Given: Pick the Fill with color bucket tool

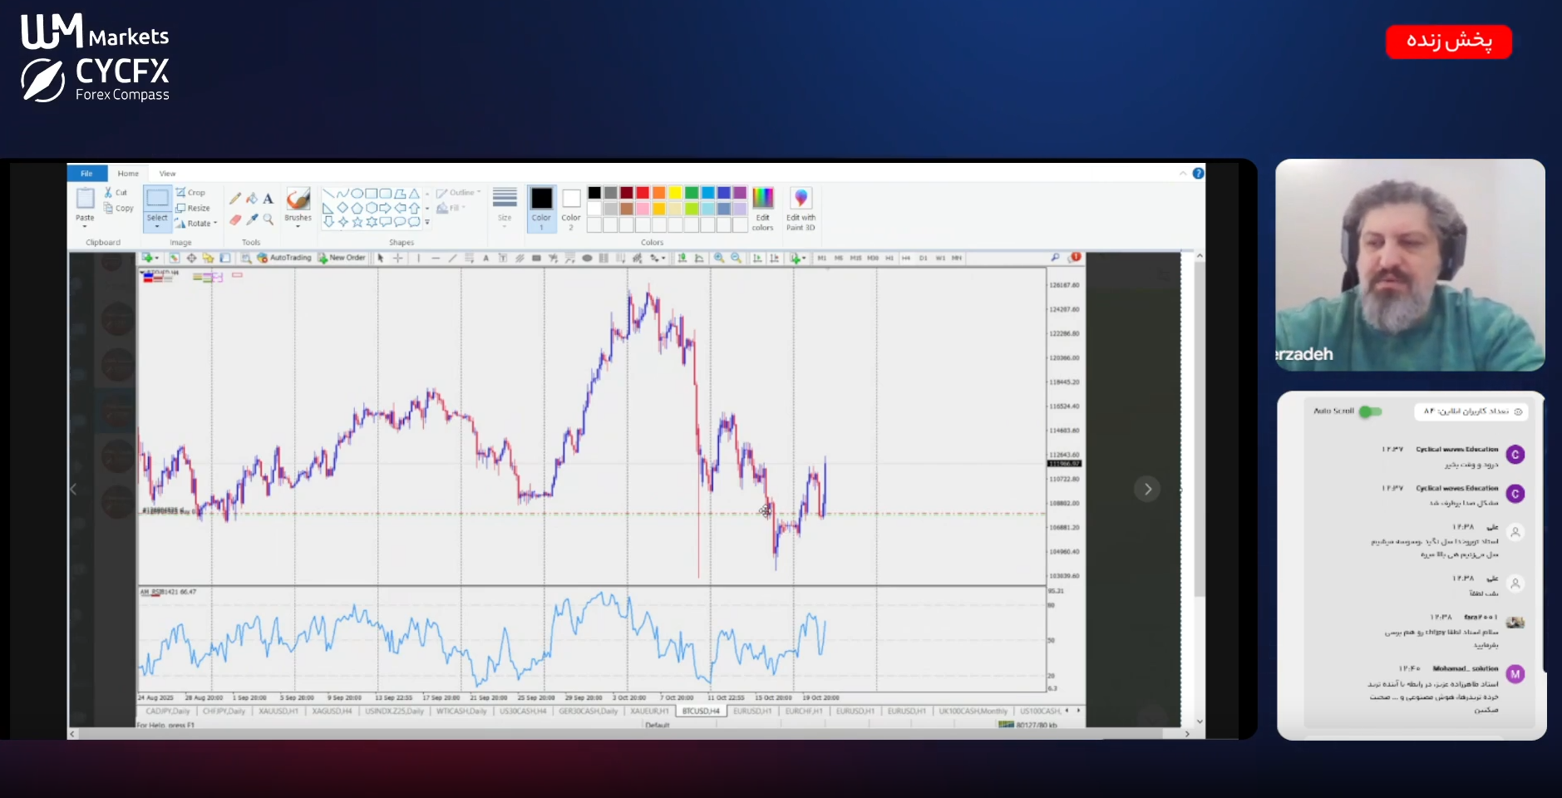Looking at the screenshot, I should pos(252,199).
